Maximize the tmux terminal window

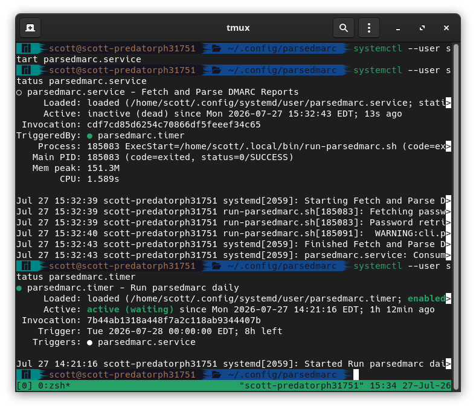[422, 28]
